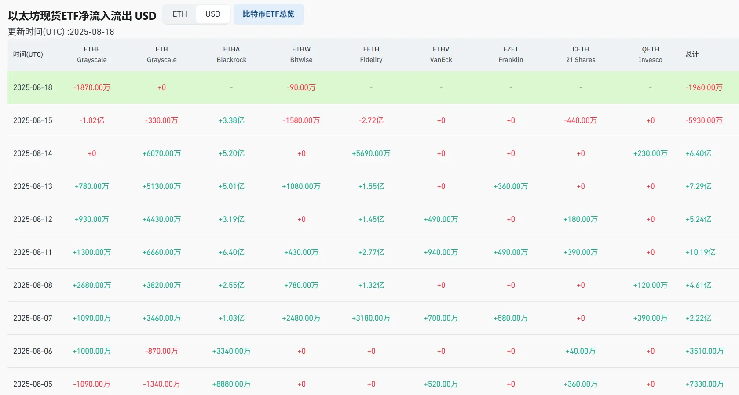This screenshot has height=395, width=739.
Task: Select the +5130.00万 ETH value
Action: coord(162,186)
